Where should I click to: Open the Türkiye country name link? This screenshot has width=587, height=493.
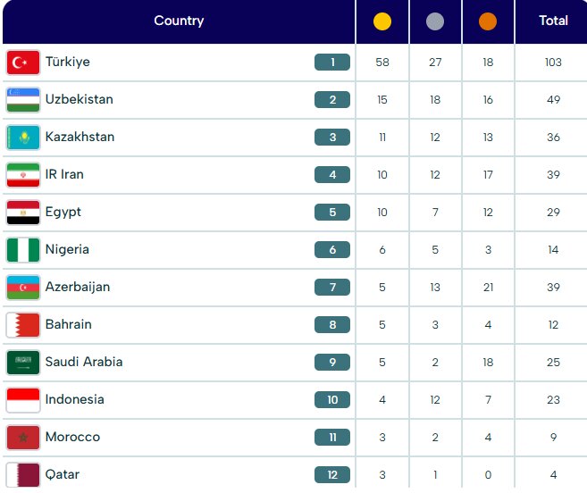[68, 63]
